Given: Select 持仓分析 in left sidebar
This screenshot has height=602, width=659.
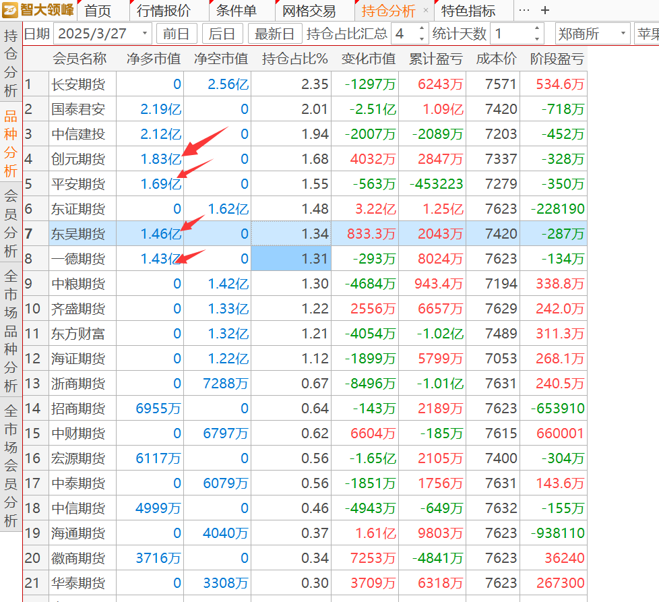Looking at the screenshot, I should point(11,63).
